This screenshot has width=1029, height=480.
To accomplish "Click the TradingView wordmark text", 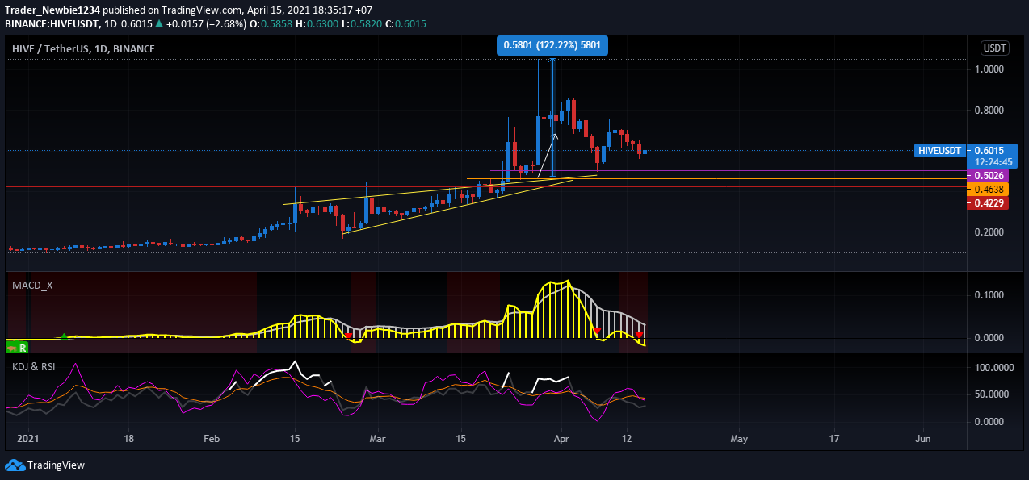I will pos(56,465).
